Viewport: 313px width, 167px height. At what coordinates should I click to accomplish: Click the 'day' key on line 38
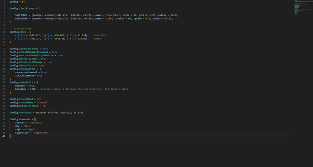tap(17, 126)
